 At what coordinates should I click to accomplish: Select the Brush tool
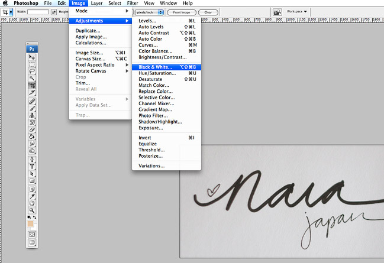tap(32, 108)
